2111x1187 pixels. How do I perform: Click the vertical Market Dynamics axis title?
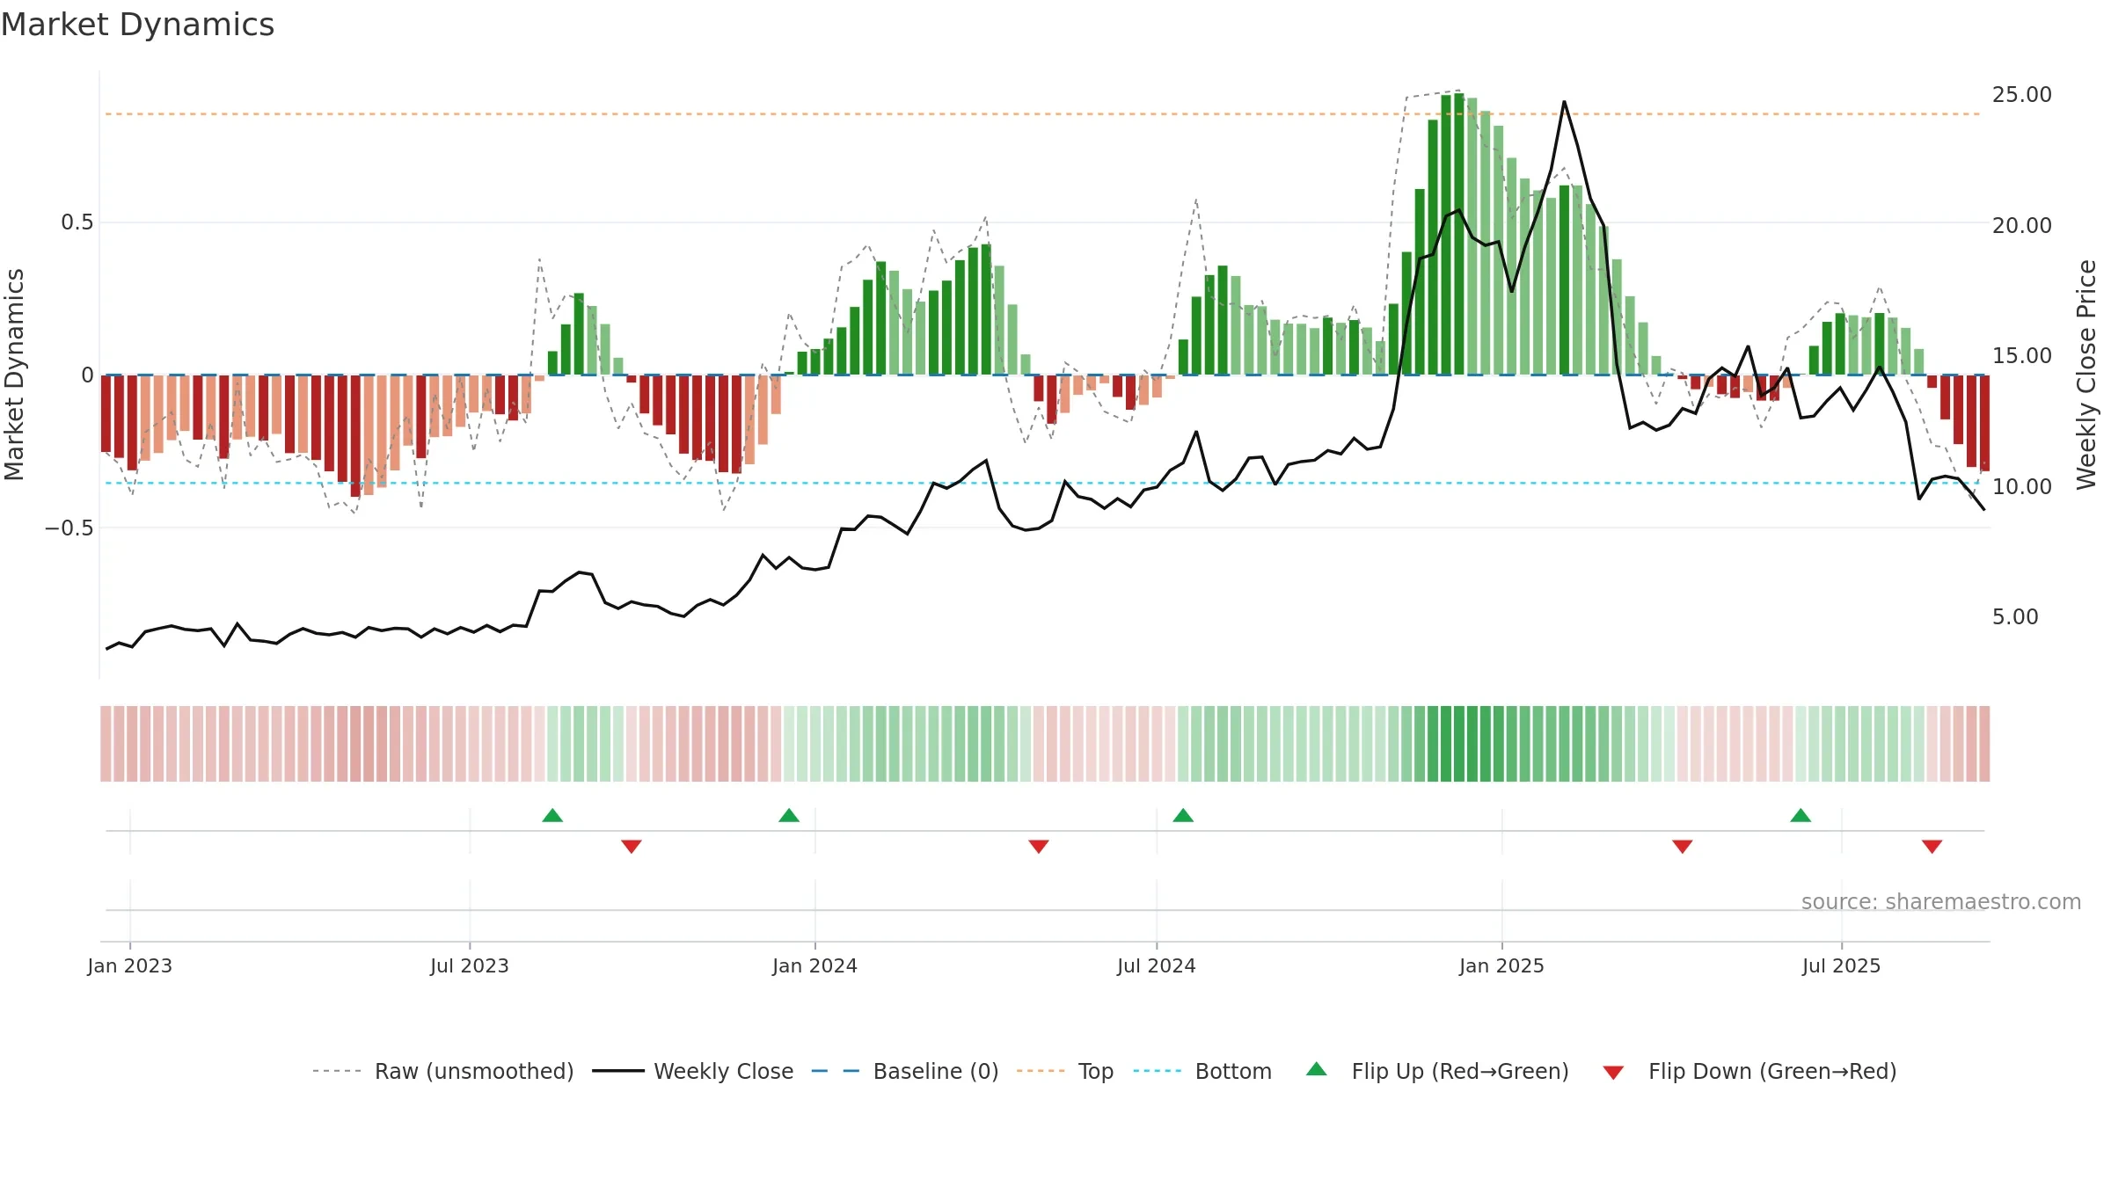pyautogui.click(x=14, y=375)
